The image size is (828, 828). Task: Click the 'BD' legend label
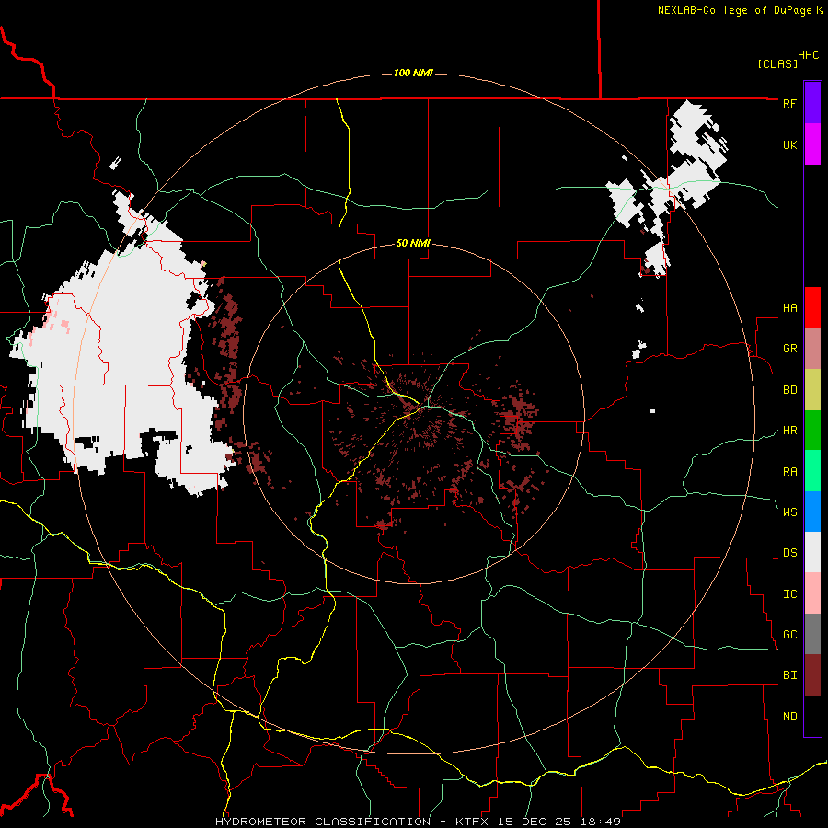pyautogui.click(x=789, y=390)
